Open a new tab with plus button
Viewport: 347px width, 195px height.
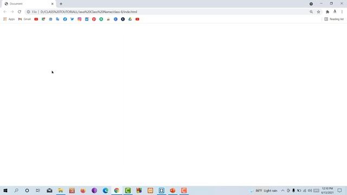[x=61, y=4]
